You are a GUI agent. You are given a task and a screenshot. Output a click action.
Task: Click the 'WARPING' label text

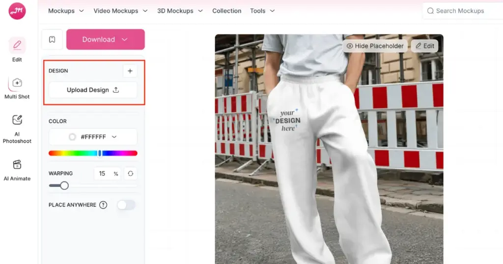(x=60, y=173)
